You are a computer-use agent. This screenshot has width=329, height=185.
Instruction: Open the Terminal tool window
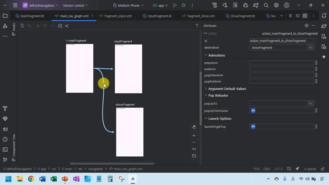5,150
